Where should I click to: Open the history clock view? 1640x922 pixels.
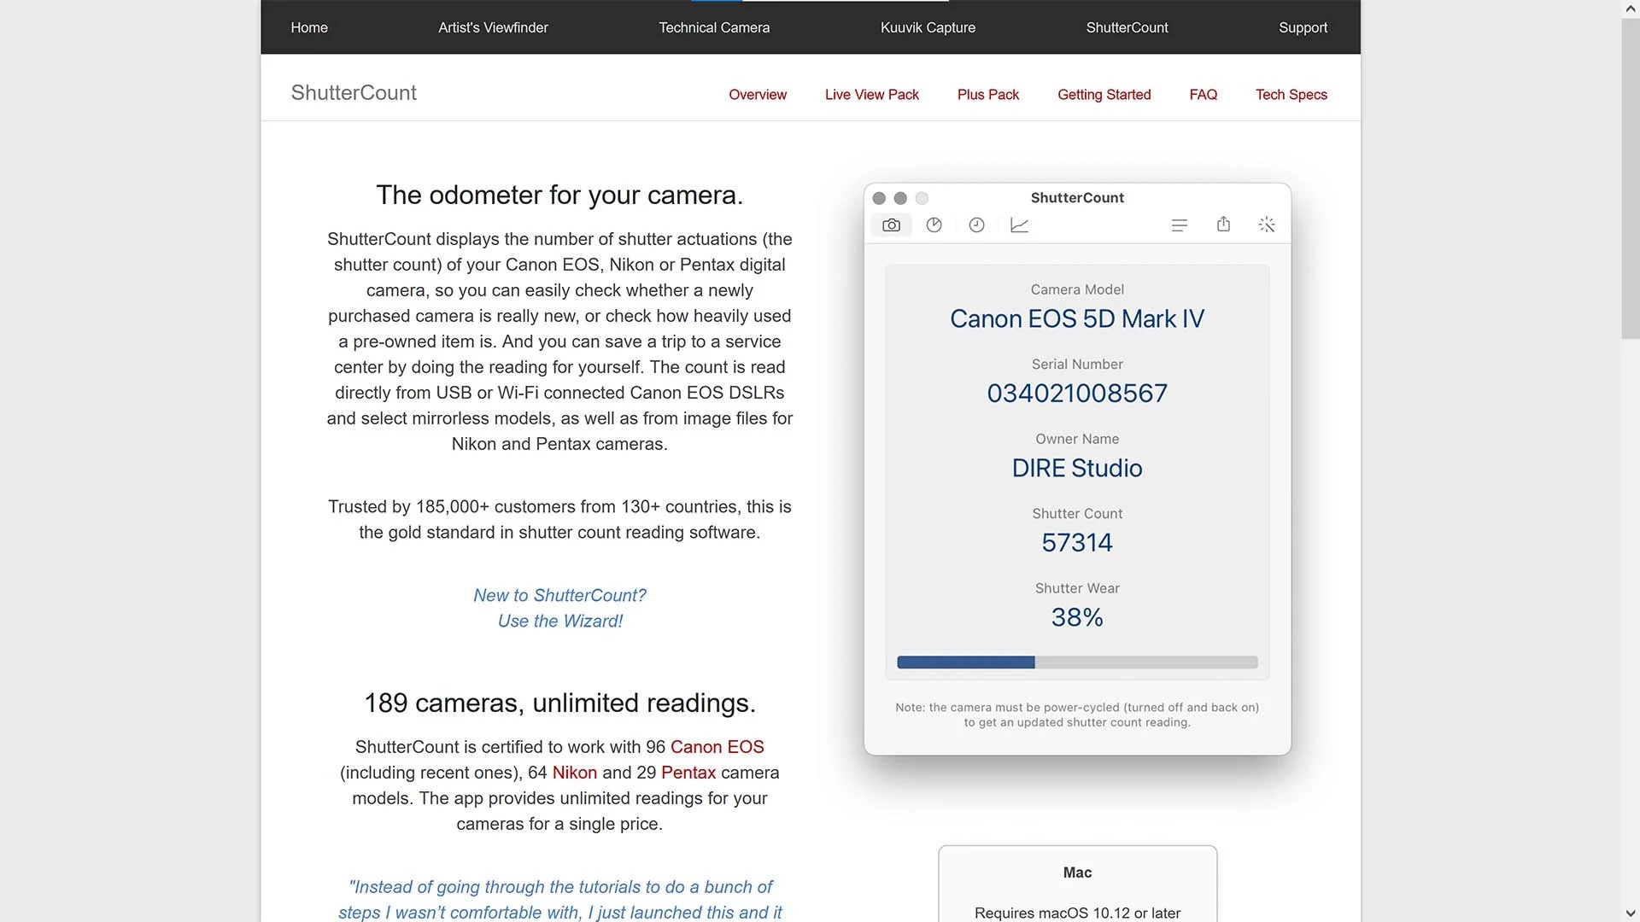click(976, 225)
